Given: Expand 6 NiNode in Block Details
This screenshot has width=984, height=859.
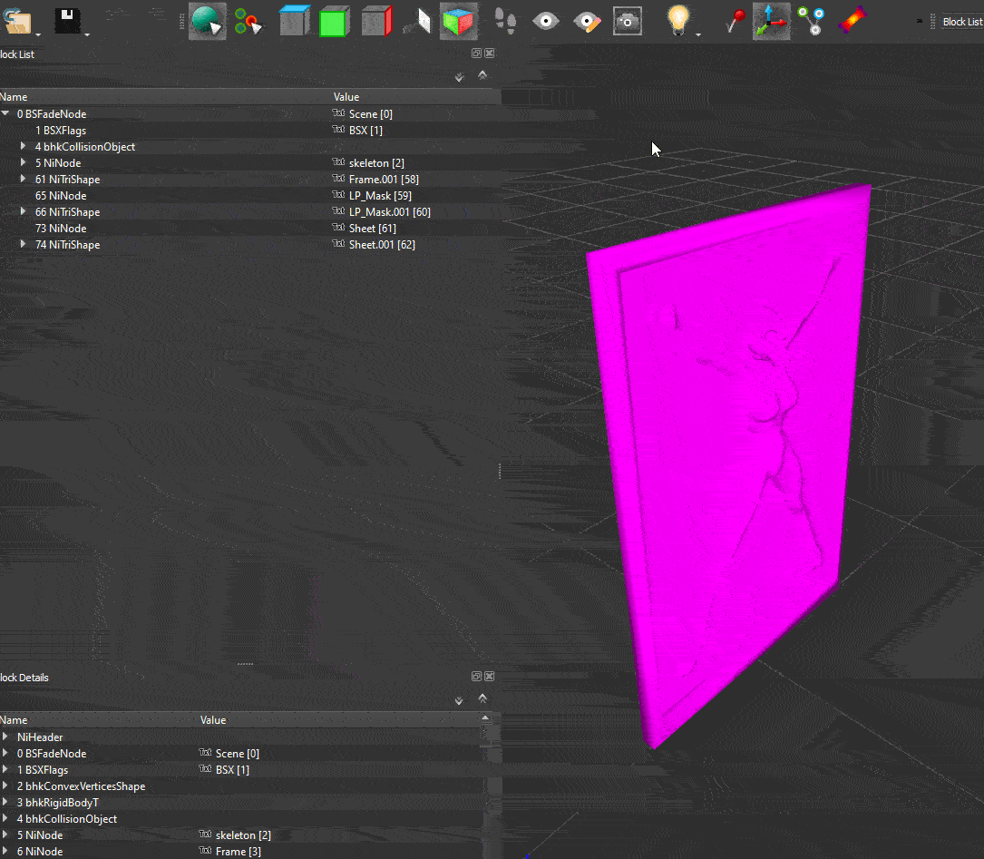Looking at the screenshot, I should tap(5, 851).
